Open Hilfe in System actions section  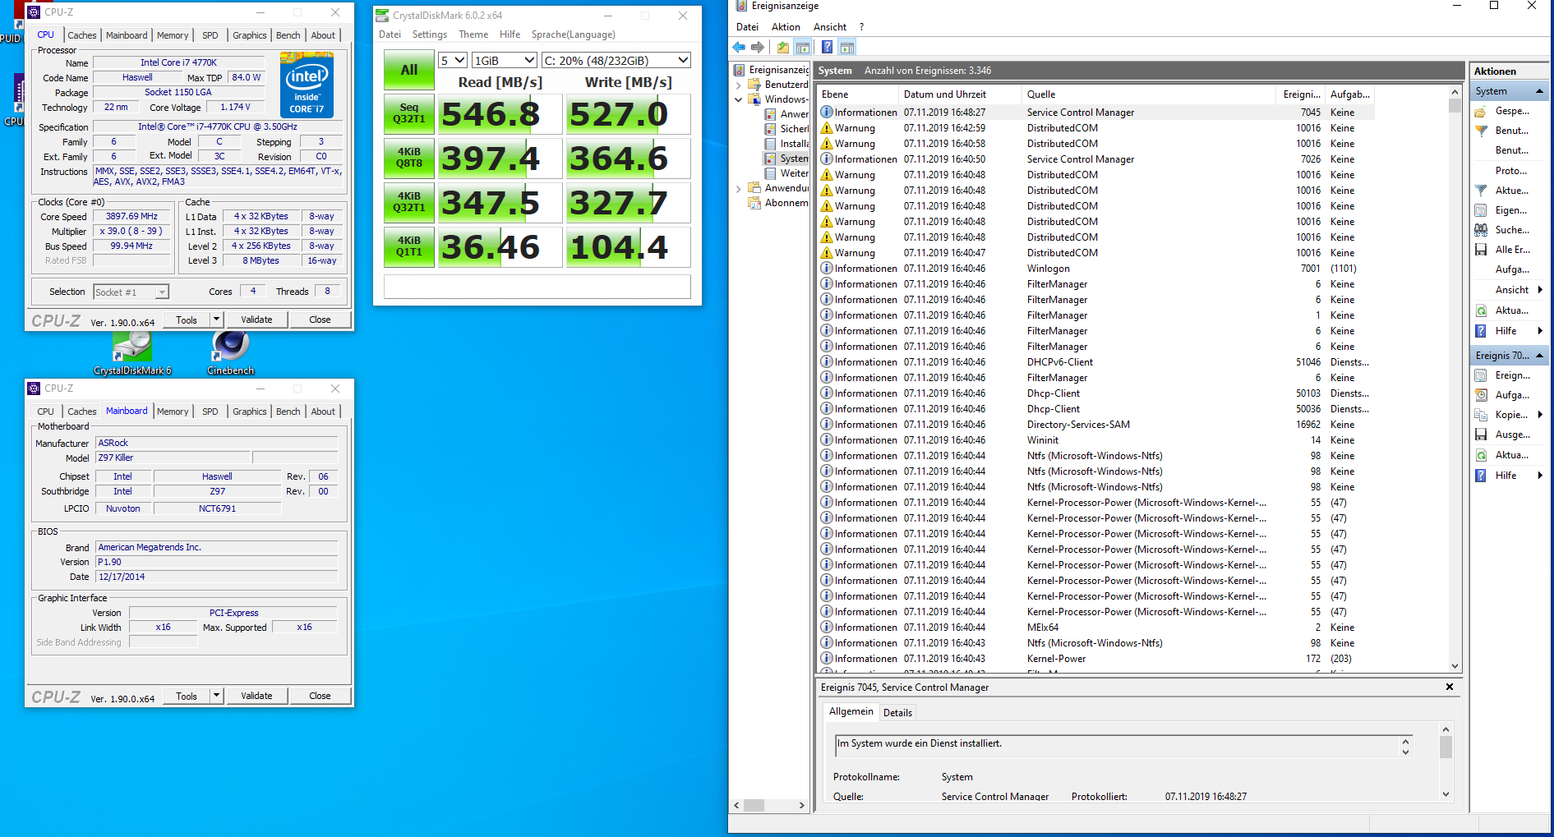pos(1506,331)
